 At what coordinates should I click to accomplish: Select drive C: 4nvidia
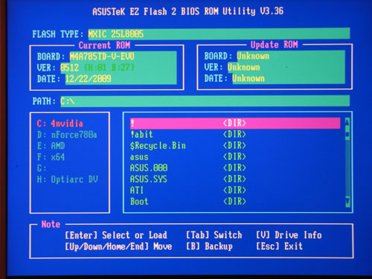pyautogui.click(x=60, y=124)
